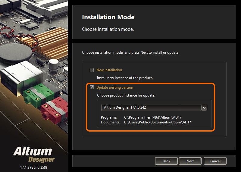Click 'Choose product instance for update' text

tap(126, 95)
